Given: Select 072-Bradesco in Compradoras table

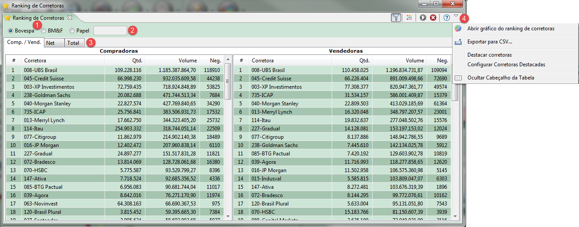Looking at the screenshot, I should [115, 162].
